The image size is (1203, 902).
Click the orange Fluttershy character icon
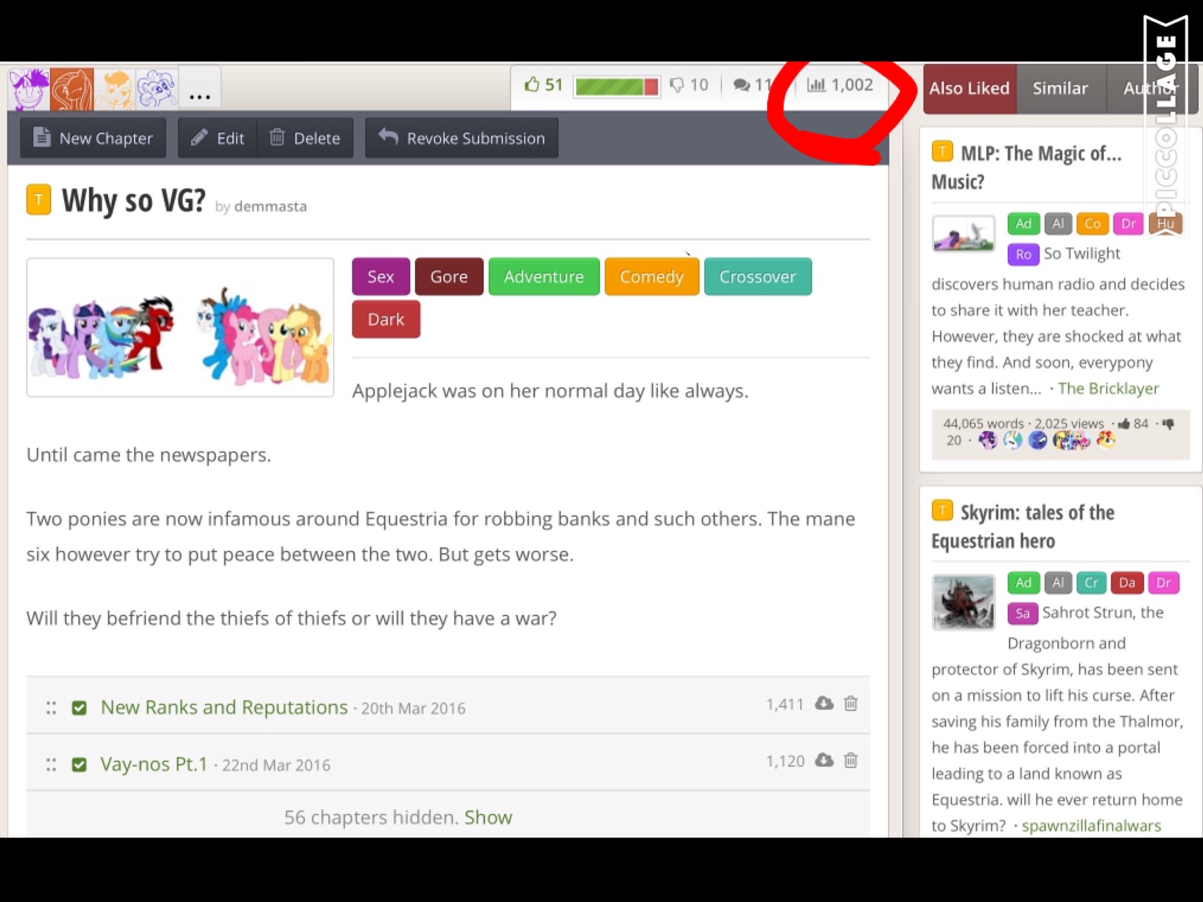pos(72,89)
